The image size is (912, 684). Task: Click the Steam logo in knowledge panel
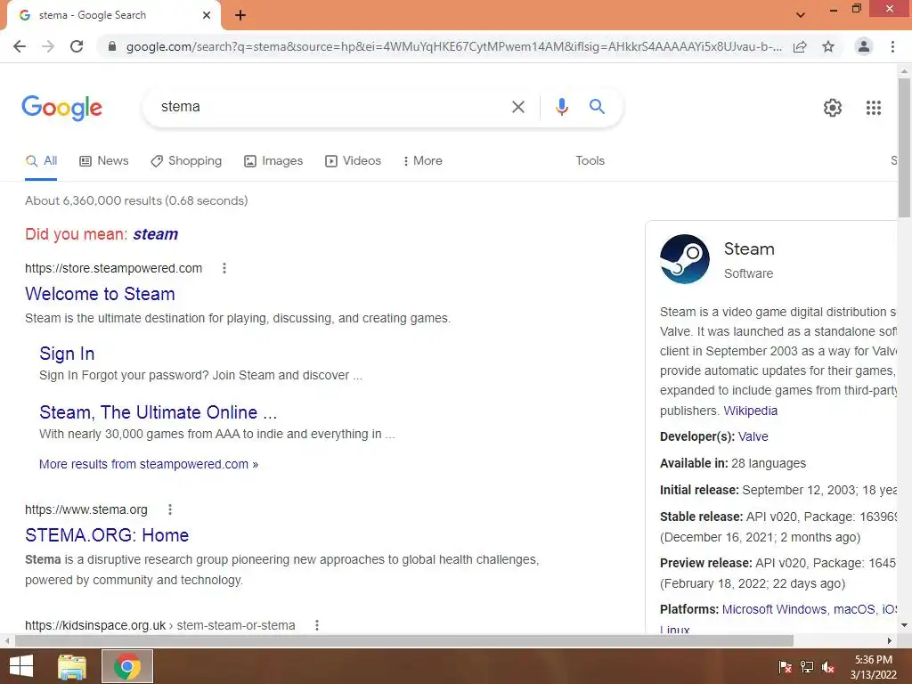[685, 259]
